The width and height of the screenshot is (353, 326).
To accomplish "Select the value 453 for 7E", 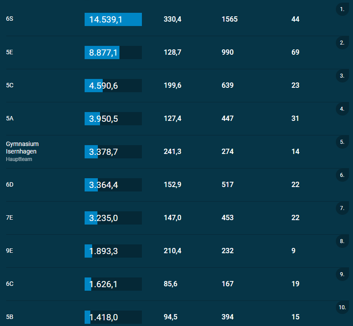I will (x=227, y=217).
